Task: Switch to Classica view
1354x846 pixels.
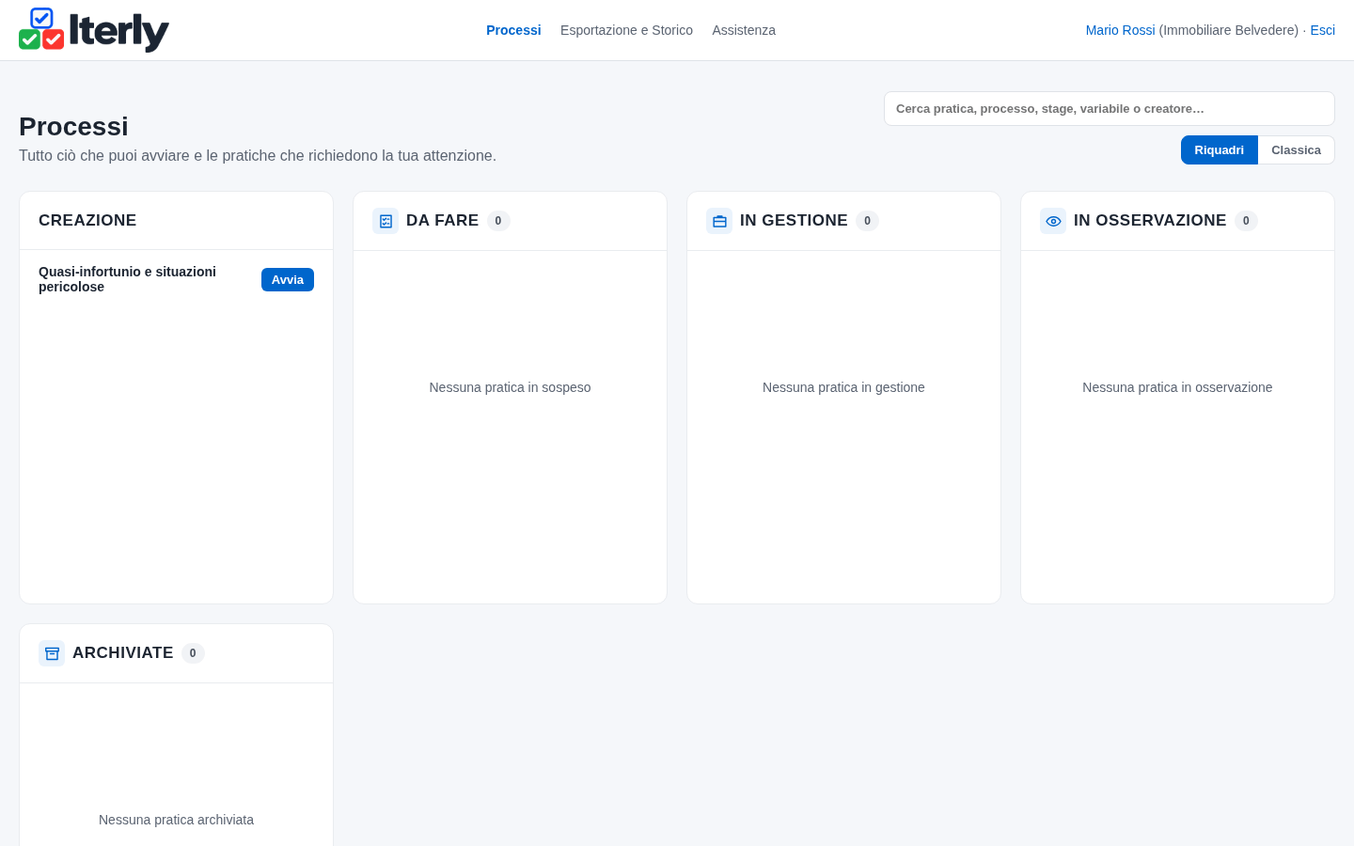Action: [1296, 150]
